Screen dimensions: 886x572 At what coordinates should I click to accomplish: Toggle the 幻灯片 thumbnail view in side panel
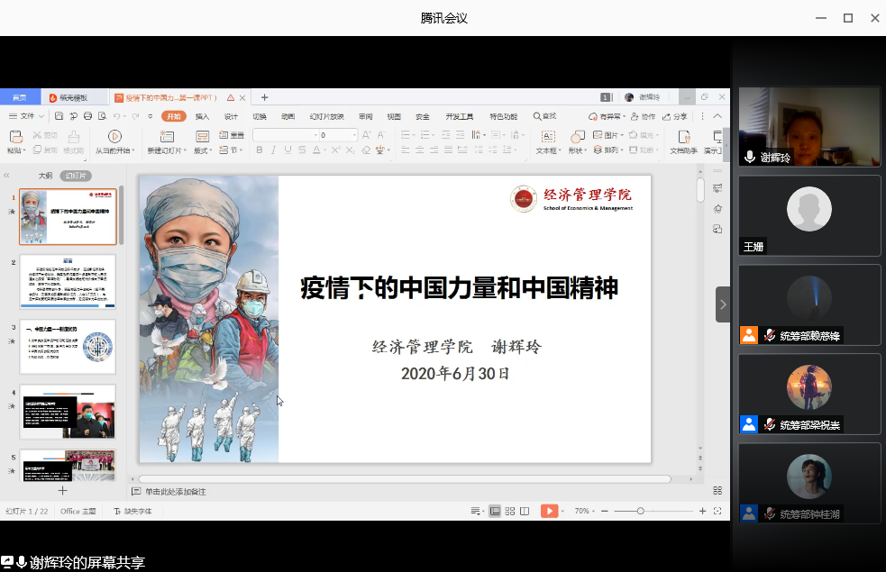click(x=76, y=176)
